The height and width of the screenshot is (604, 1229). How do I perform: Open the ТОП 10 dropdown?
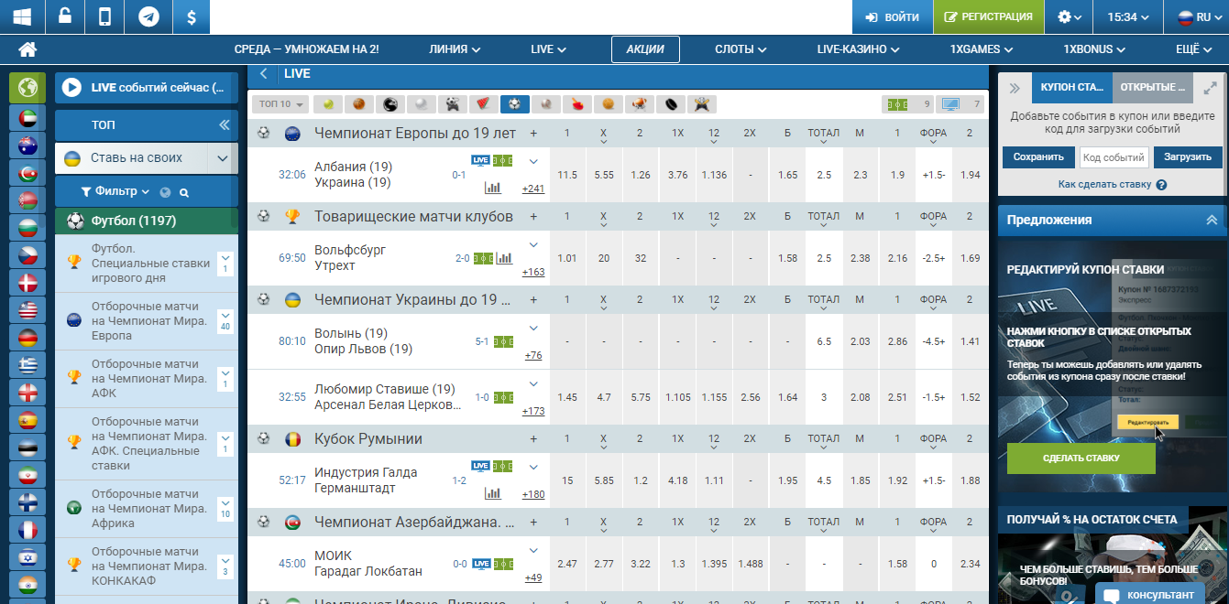[280, 104]
